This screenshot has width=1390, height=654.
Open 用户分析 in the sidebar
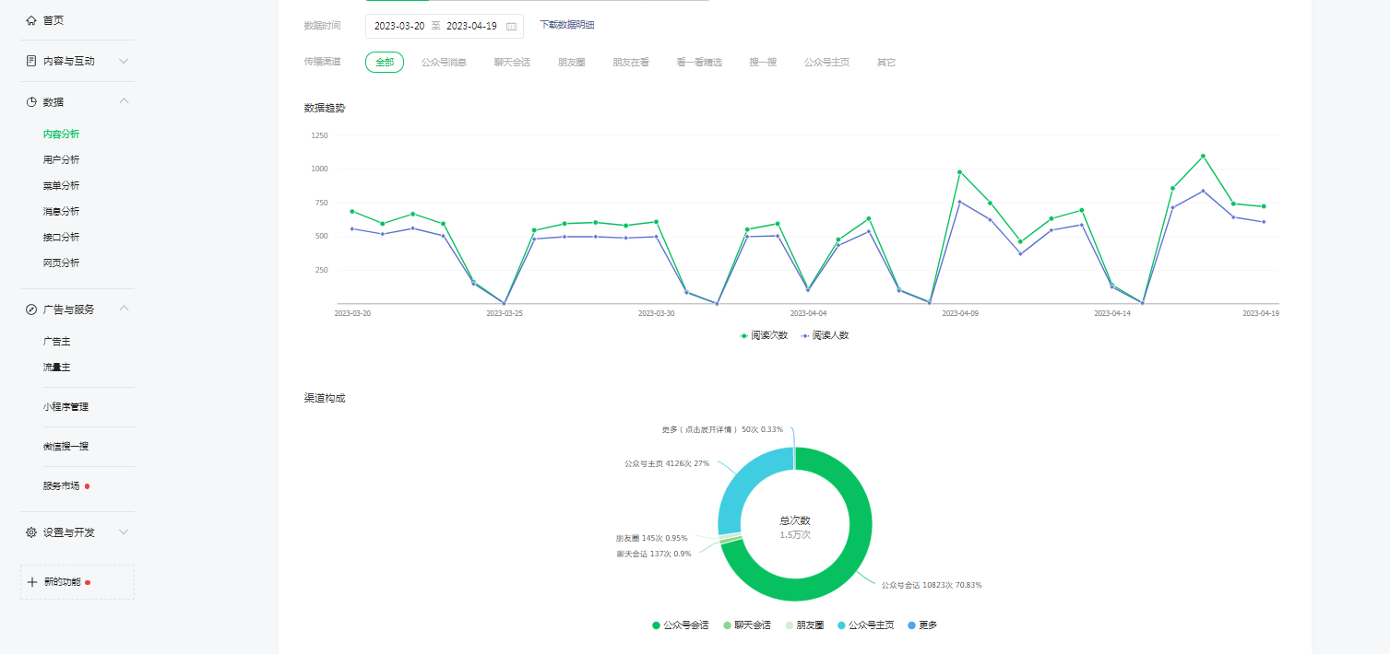pyautogui.click(x=61, y=160)
